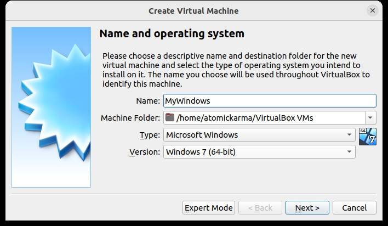This screenshot has height=226, width=388.
Task: Click the arrow of the Type combo box
Action: click(350, 134)
